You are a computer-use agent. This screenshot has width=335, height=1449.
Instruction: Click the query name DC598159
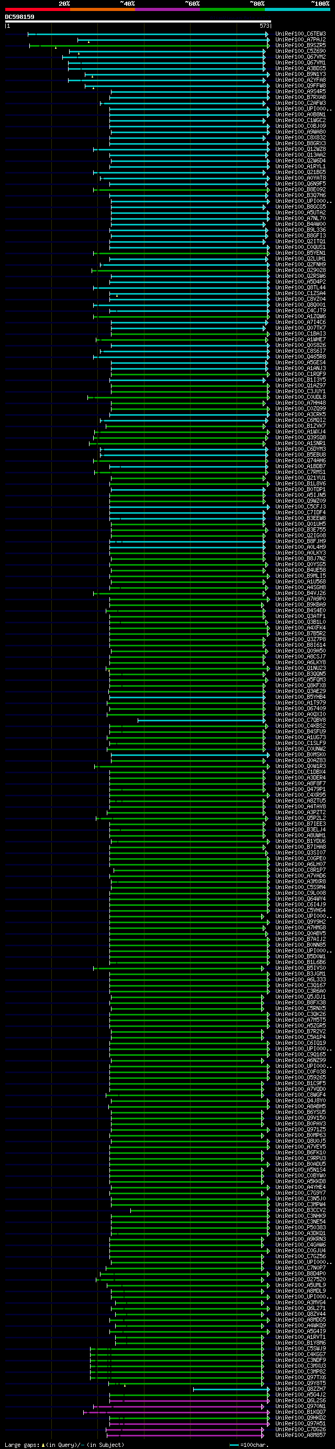tap(20, 17)
